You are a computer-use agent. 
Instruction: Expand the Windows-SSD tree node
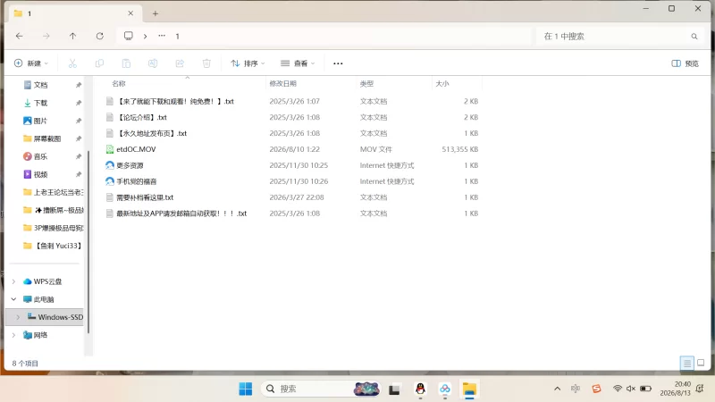tap(18, 317)
